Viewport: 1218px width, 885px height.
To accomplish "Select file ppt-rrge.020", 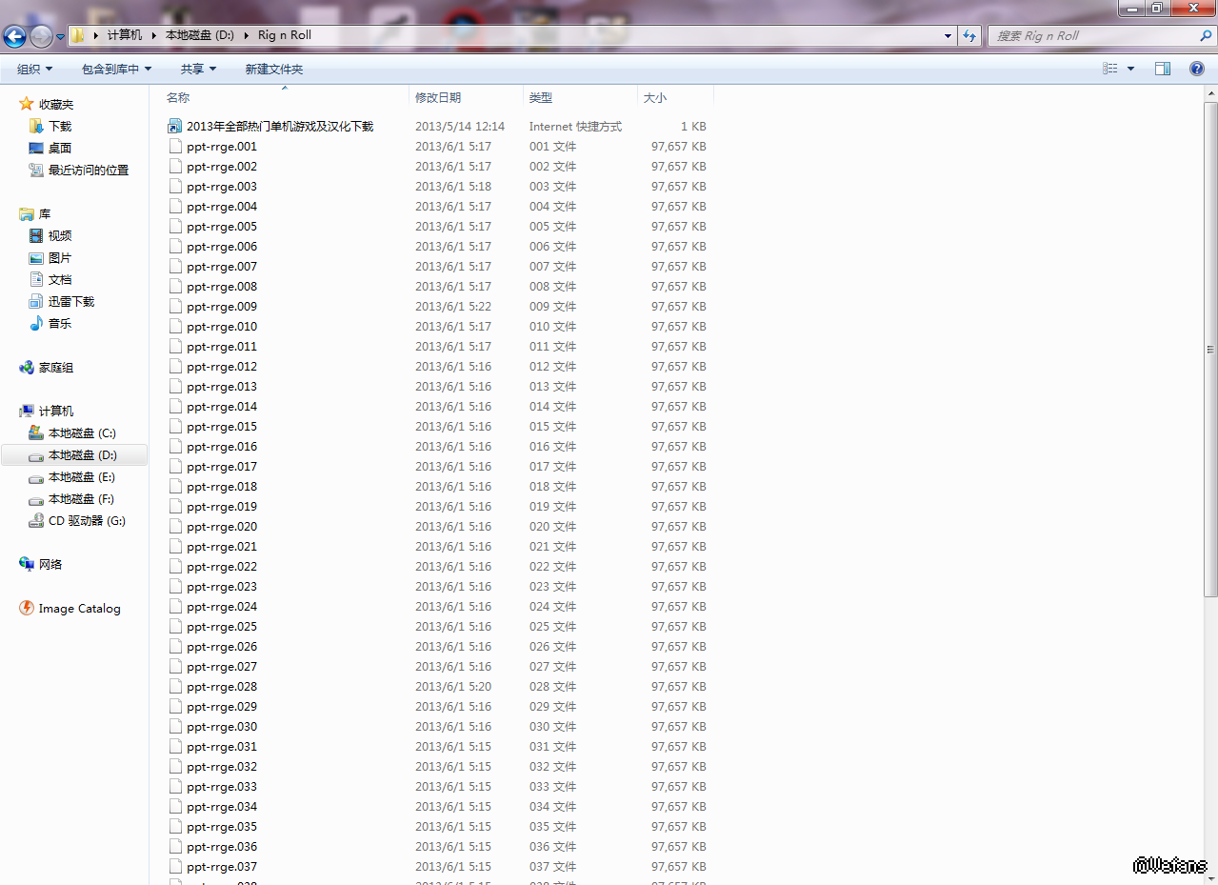I will click(222, 526).
